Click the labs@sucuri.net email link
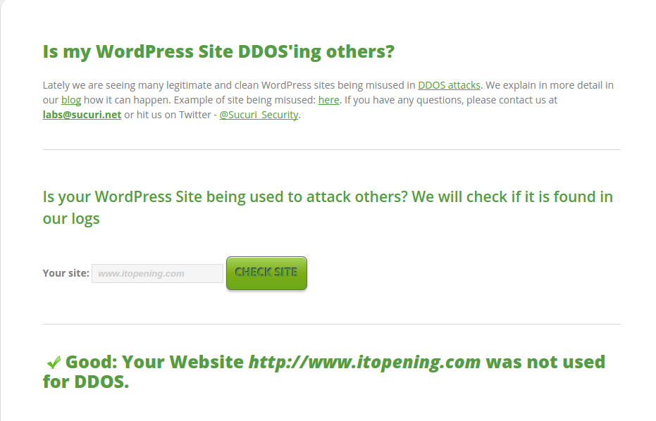 point(82,115)
